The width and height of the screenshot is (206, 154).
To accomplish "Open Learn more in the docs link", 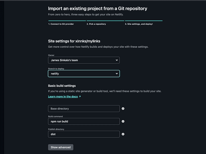I will 63,96.
